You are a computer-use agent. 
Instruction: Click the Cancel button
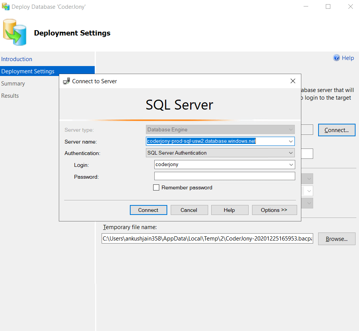[x=189, y=210]
